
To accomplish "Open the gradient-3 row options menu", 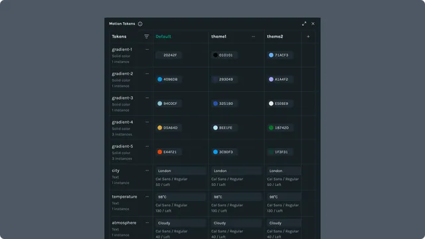I will click(x=147, y=98).
